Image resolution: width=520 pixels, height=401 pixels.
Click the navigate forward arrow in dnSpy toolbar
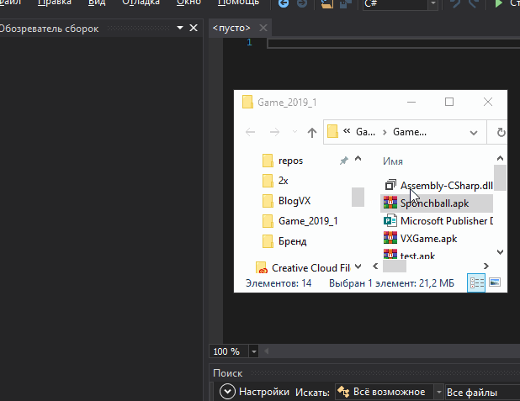click(302, 3)
